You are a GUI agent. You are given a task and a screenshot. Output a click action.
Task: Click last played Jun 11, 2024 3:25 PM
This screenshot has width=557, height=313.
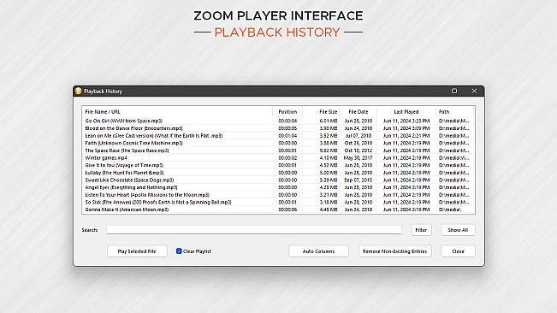406,121
